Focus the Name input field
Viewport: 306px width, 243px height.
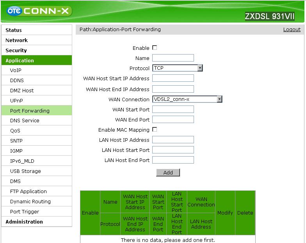(x=173, y=58)
